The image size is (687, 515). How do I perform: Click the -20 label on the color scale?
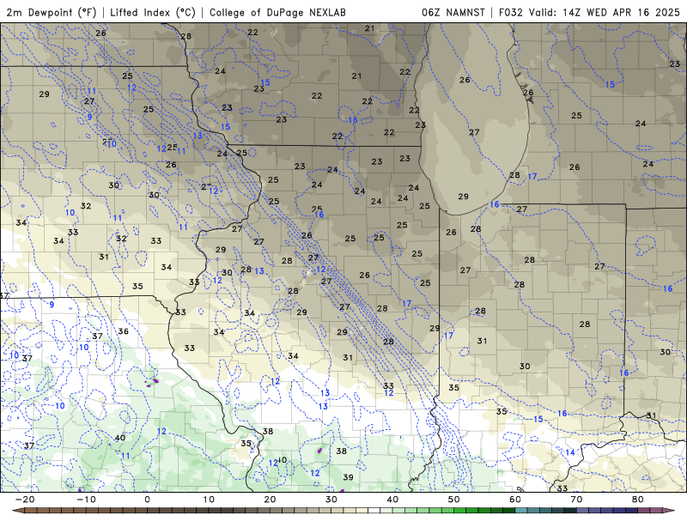point(25,500)
